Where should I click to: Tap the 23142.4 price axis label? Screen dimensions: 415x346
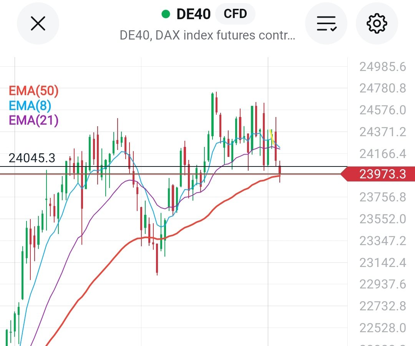[382, 262]
